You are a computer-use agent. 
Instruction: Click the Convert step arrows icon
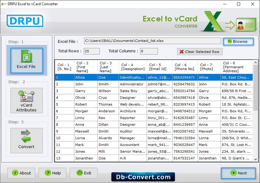[x=26, y=136]
